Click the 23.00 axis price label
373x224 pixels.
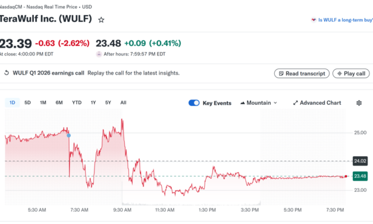click(x=360, y=190)
